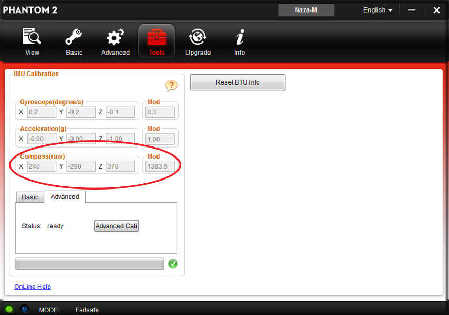Click the Gyroscope X value field
This screenshot has width=449, height=315.
click(41, 112)
